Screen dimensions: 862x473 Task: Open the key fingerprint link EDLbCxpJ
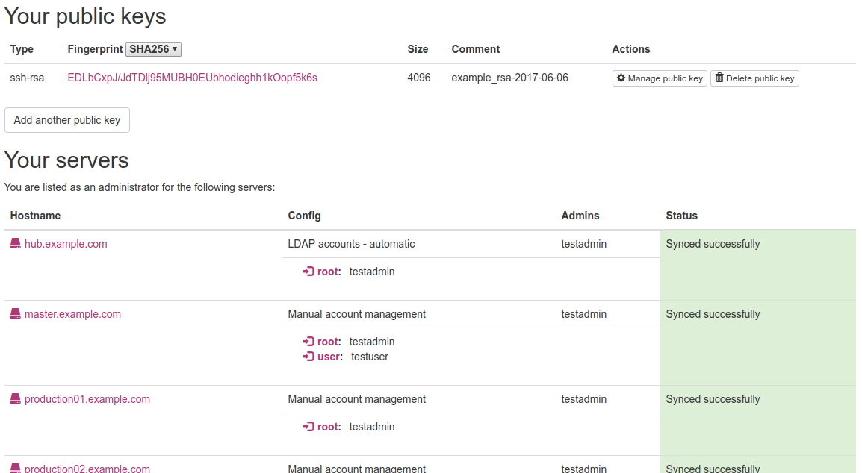click(193, 78)
